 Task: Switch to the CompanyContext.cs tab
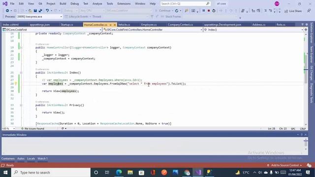click(x=180, y=25)
